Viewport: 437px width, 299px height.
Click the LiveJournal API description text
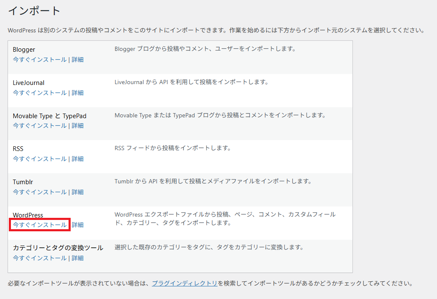(191, 82)
